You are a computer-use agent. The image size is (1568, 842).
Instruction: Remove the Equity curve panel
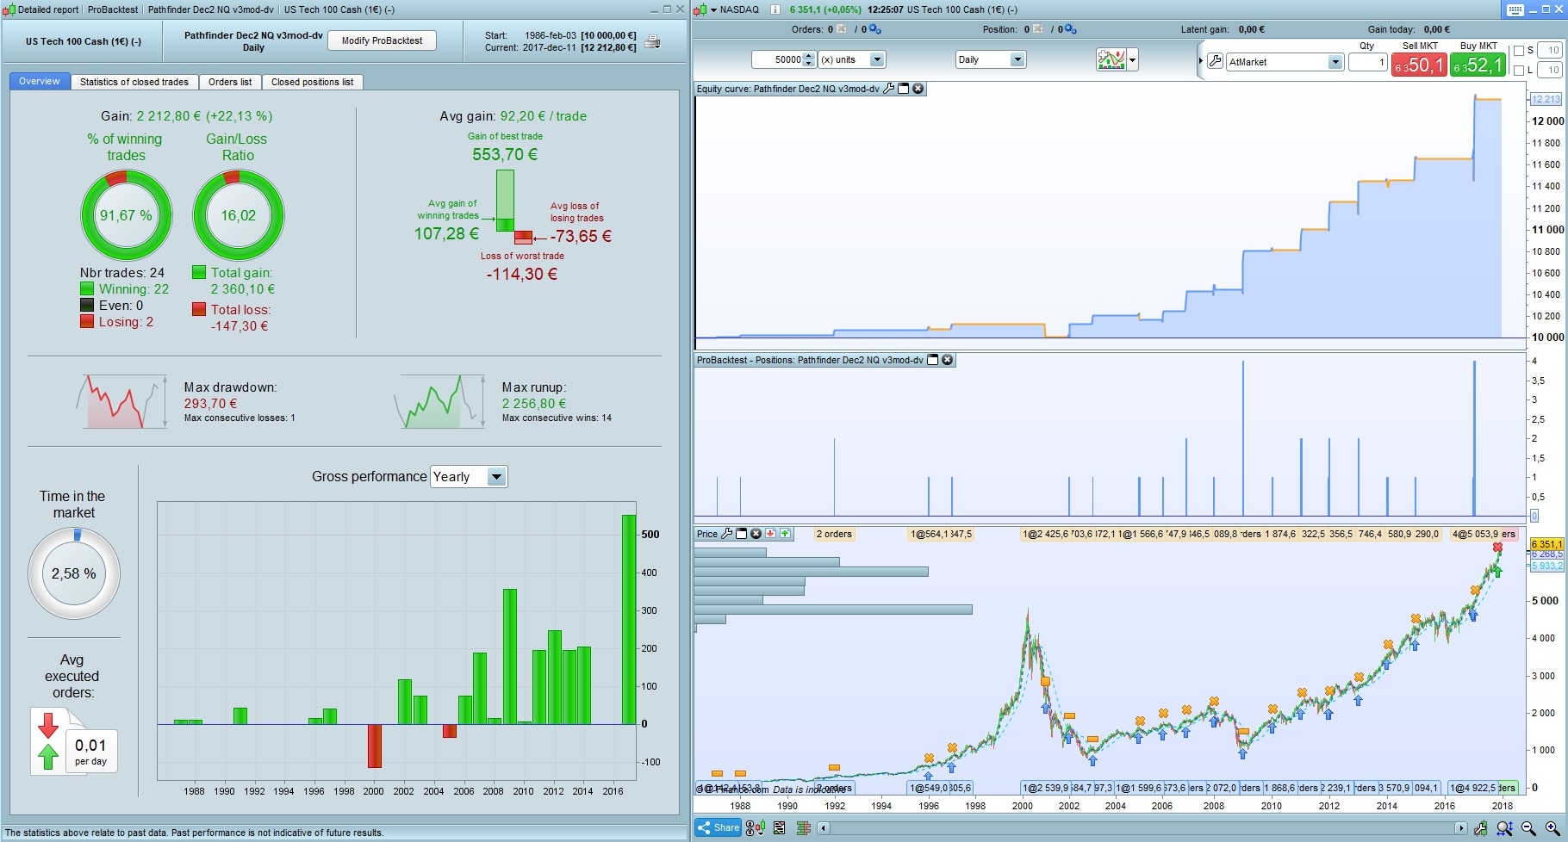click(918, 89)
